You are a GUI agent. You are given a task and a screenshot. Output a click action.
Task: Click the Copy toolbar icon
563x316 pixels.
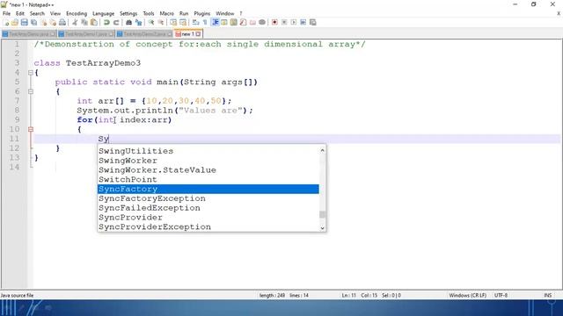(x=84, y=22)
